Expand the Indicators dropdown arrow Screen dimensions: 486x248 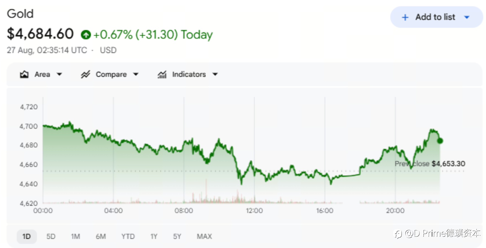pos(215,74)
